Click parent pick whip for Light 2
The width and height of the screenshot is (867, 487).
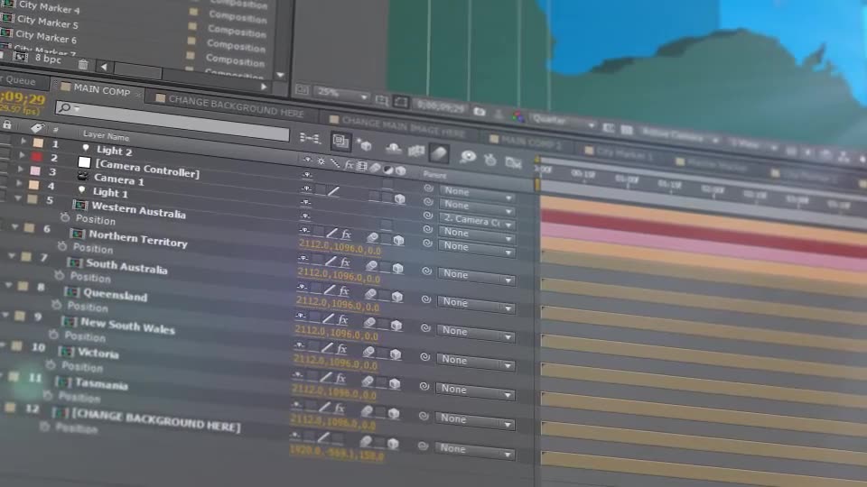[x=428, y=188]
